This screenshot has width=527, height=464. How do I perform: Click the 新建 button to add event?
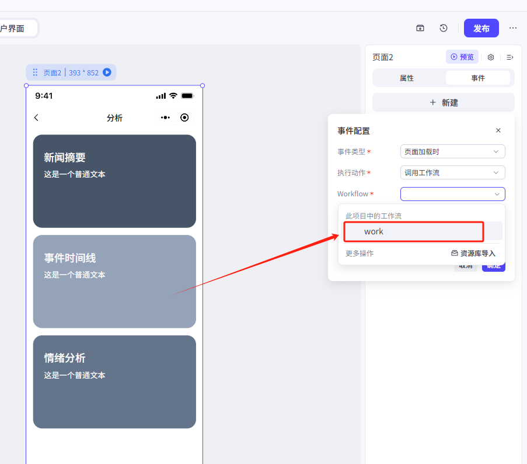coord(444,102)
